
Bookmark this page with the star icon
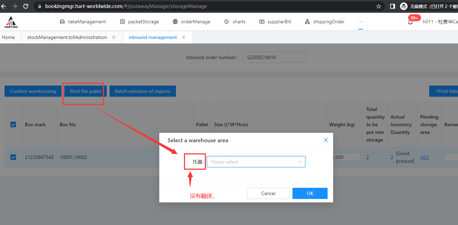tap(379, 6)
